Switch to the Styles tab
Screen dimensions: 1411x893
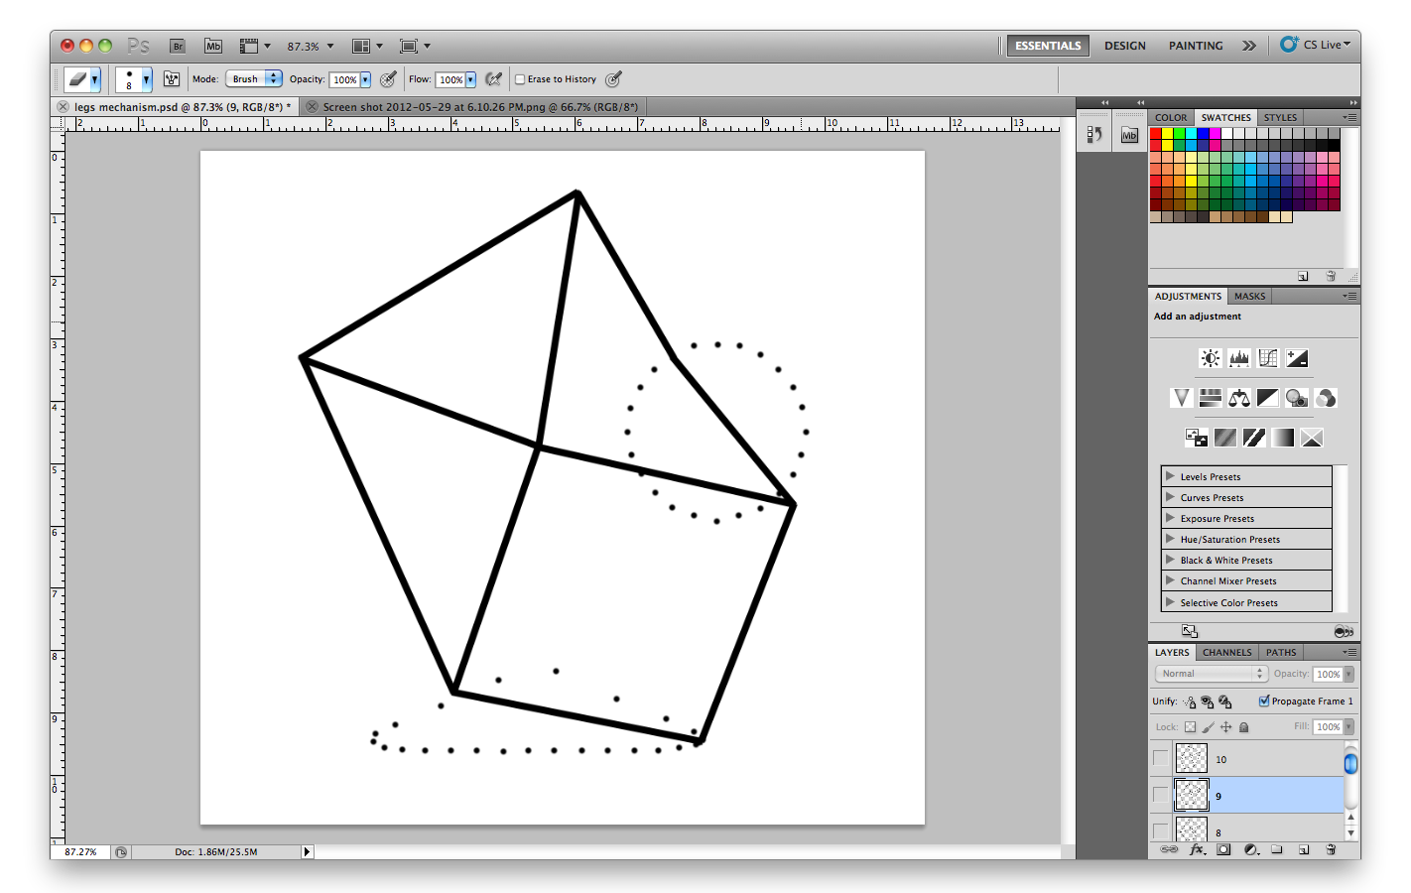coord(1280,117)
